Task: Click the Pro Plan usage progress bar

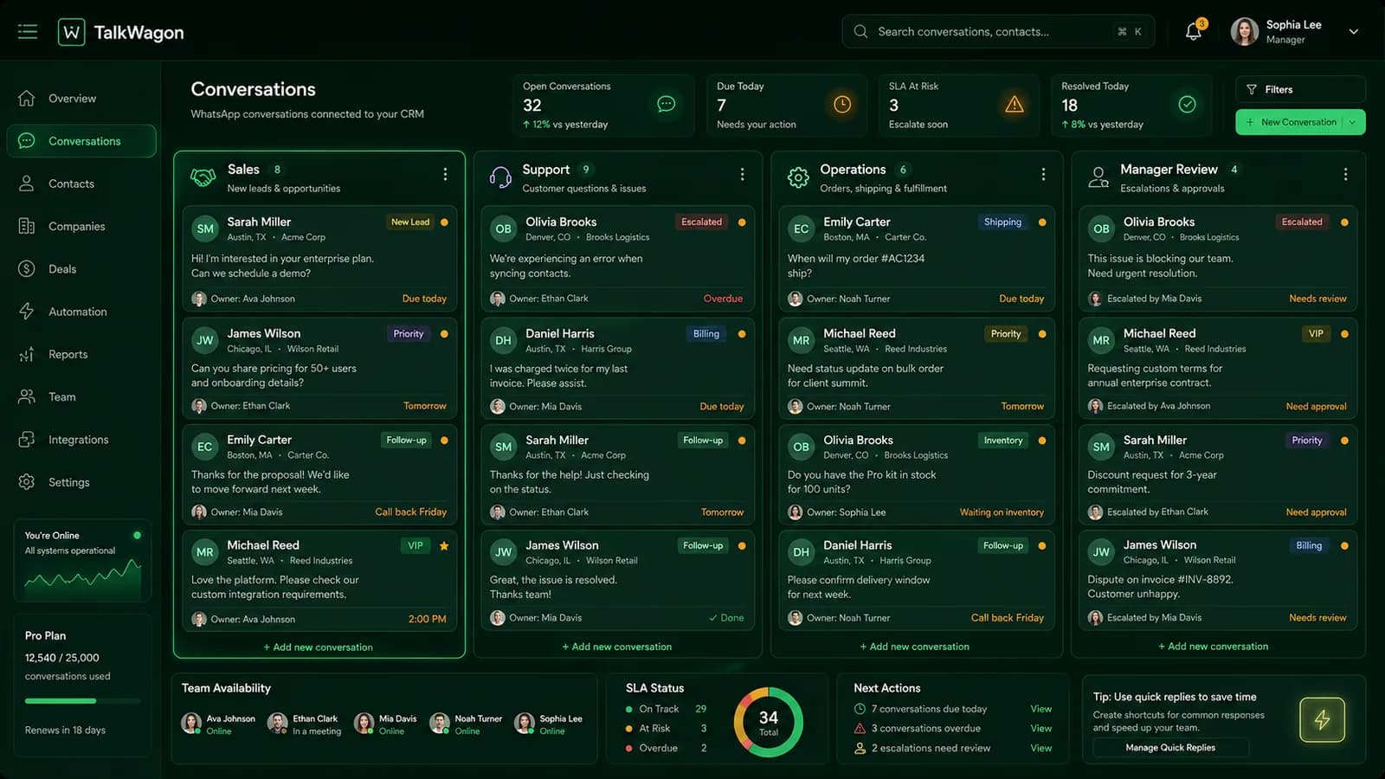Action: click(x=82, y=700)
